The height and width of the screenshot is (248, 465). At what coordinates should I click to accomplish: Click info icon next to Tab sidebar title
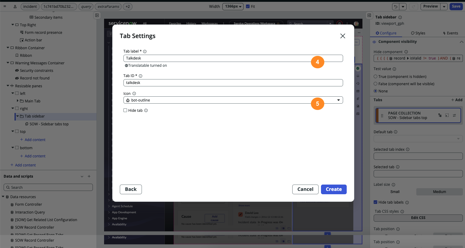tap(400, 17)
